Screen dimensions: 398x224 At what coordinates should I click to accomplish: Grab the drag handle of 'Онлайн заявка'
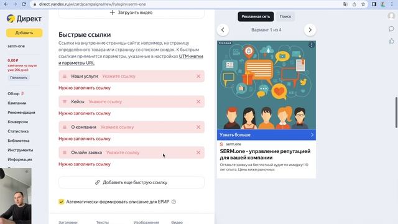[x=65, y=152]
